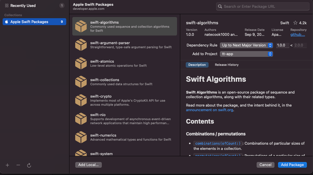This screenshot has height=175, width=313.
Task: Click the Recently Used grid icon
Action: [7, 5]
